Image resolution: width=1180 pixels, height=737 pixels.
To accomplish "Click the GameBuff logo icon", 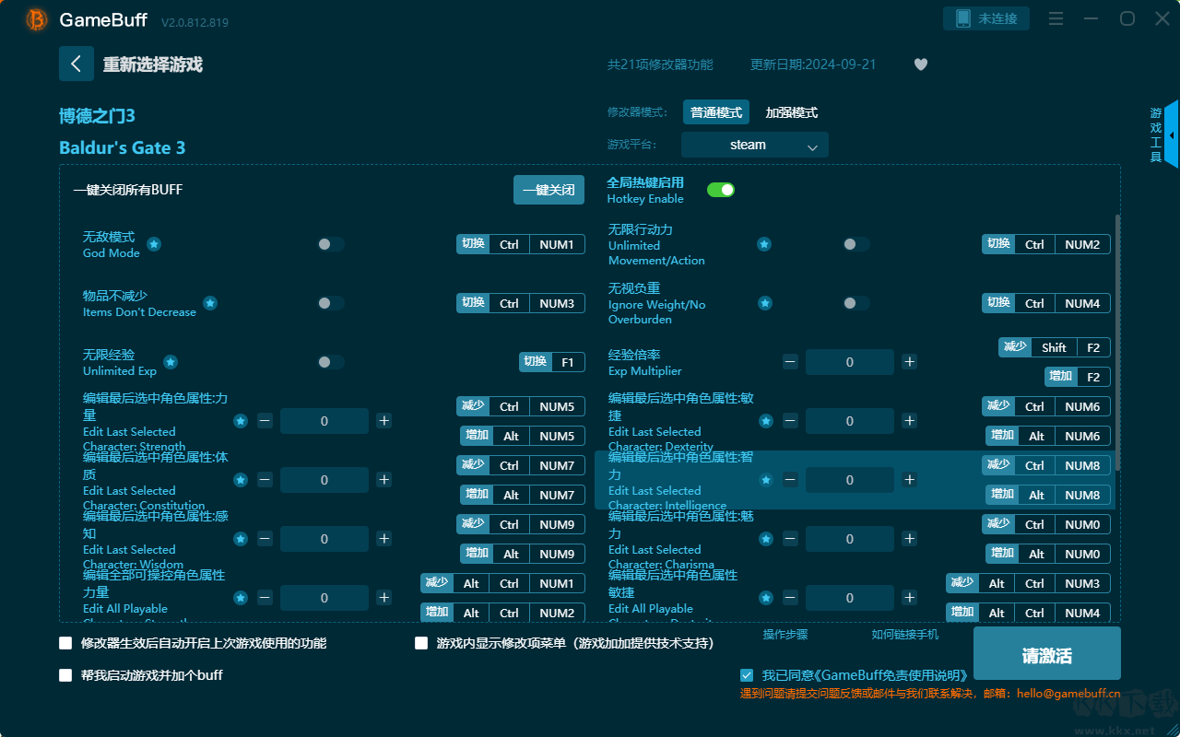I will pyautogui.click(x=37, y=19).
